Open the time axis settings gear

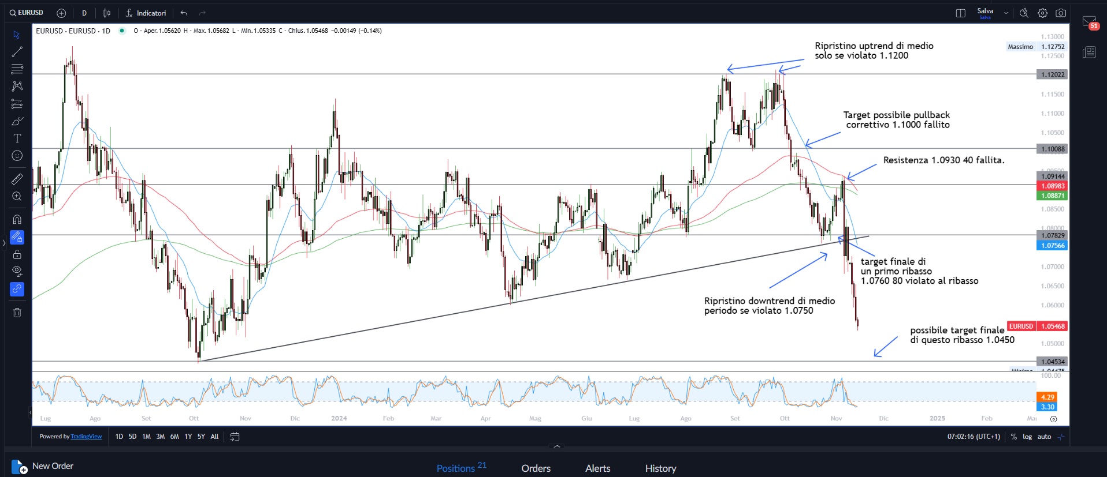click(x=1053, y=419)
